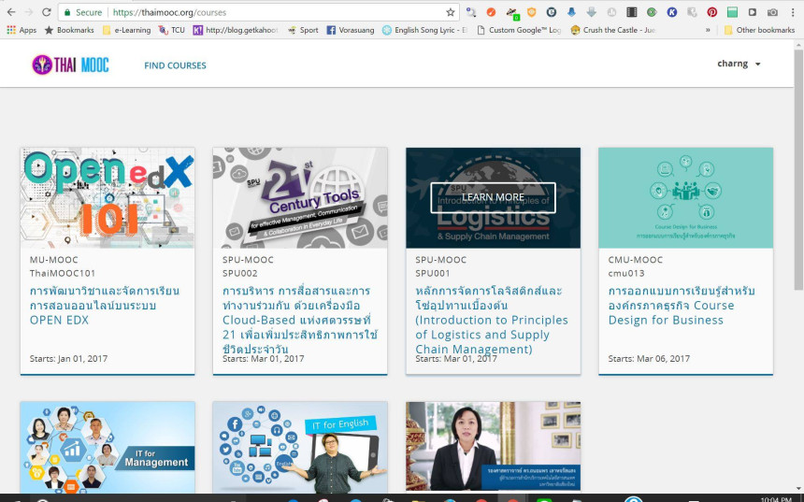Go back using the browser back arrow
The image size is (804, 502).
pos(11,12)
